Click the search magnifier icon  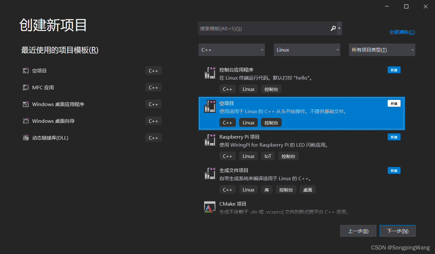tap(333, 28)
